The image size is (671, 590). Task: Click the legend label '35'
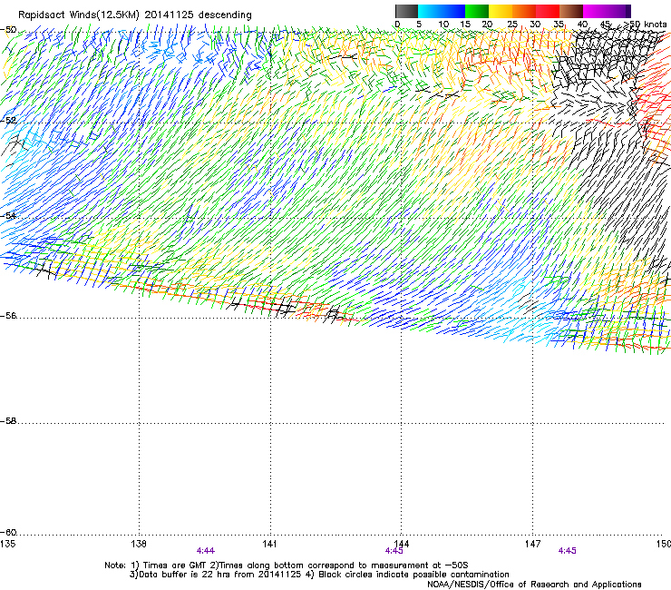pyautogui.click(x=559, y=25)
